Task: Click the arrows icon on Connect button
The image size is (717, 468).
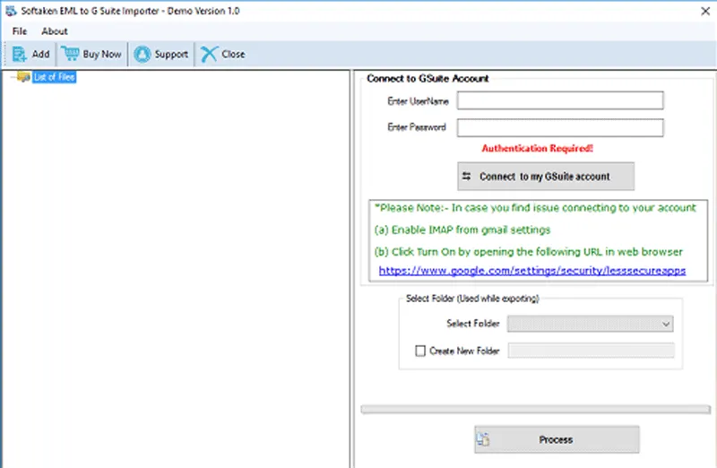Action: point(466,176)
